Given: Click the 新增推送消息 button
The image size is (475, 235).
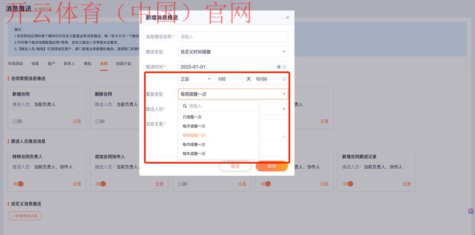Looking at the screenshot, I should click(25, 216).
